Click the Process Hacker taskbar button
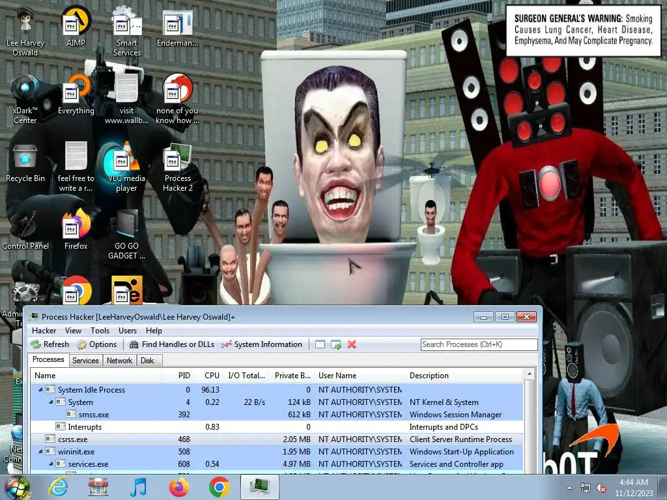 coord(260,487)
